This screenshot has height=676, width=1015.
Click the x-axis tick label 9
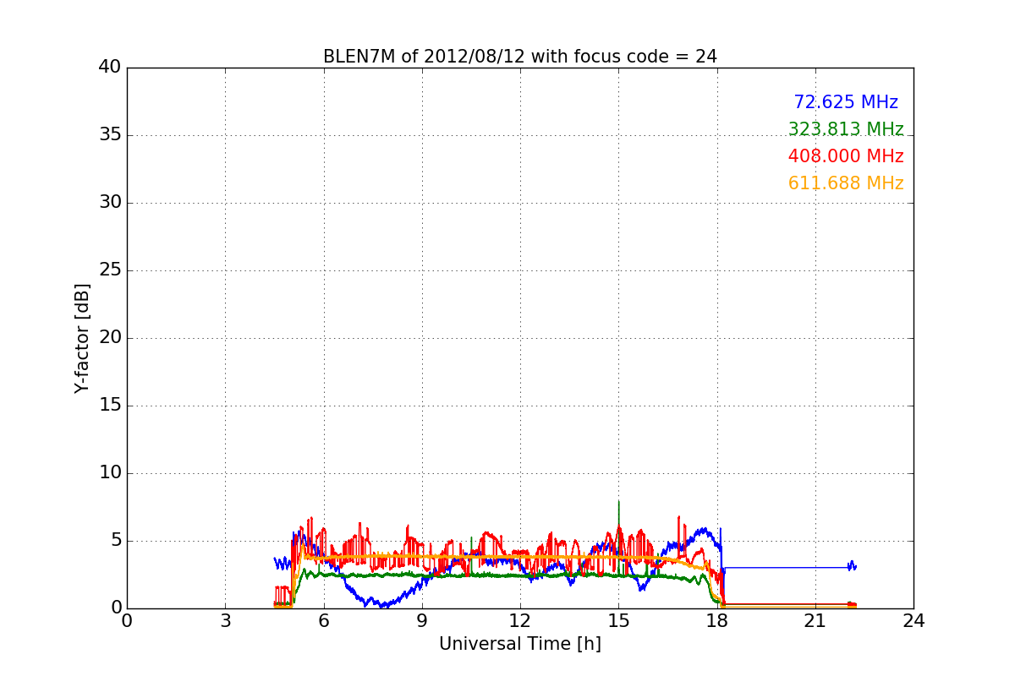(x=422, y=621)
